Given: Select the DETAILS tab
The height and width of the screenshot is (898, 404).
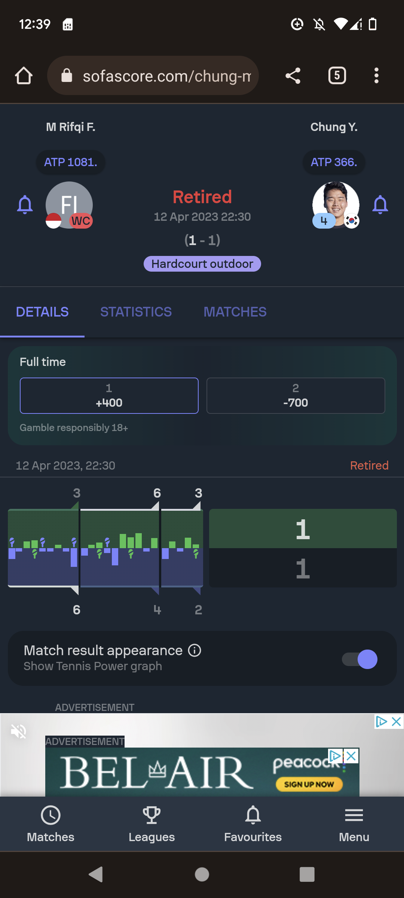Looking at the screenshot, I should tap(42, 312).
